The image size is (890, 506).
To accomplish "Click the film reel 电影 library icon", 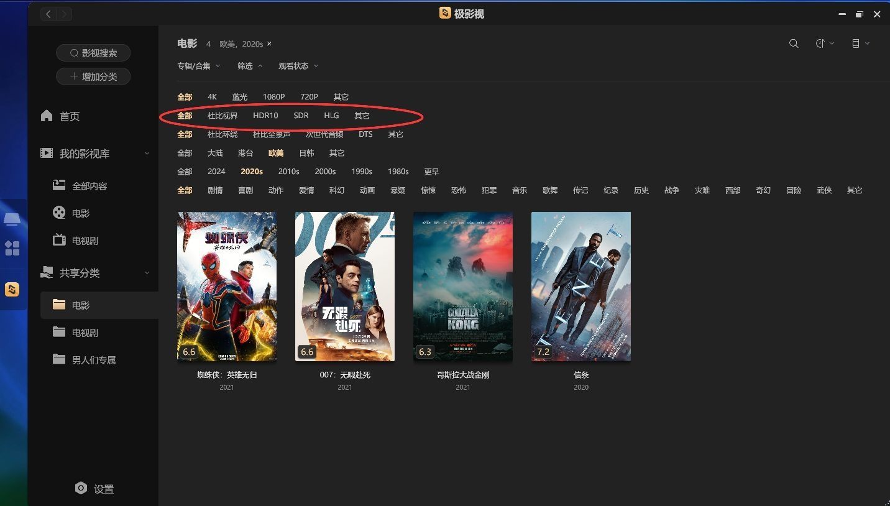I will [x=59, y=213].
